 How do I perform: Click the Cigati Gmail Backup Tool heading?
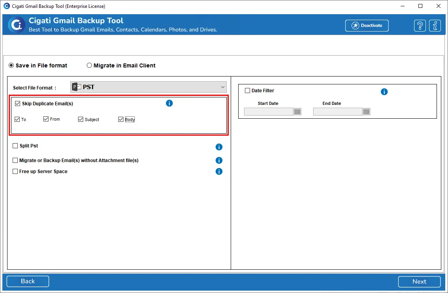(76, 21)
